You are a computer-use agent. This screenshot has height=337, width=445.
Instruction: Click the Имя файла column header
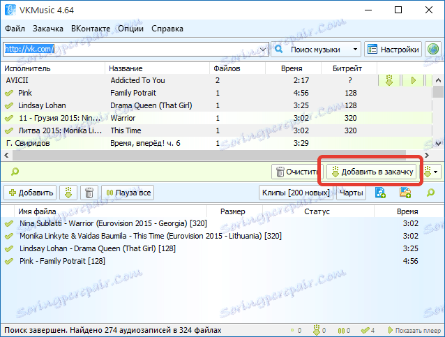click(x=111, y=211)
